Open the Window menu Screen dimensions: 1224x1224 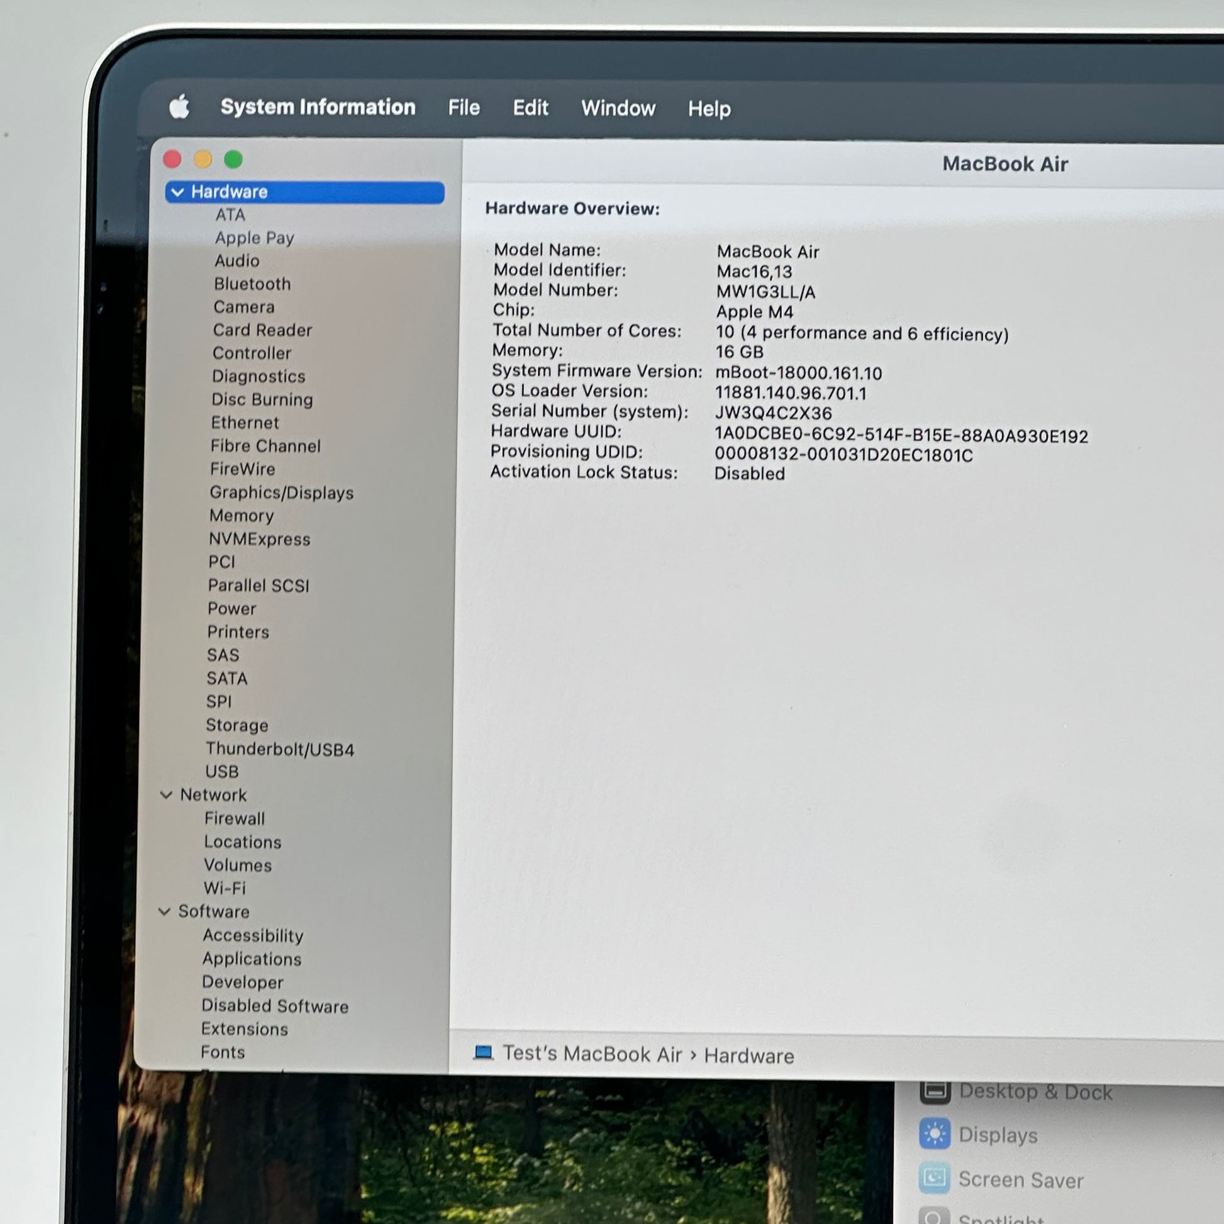click(618, 108)
